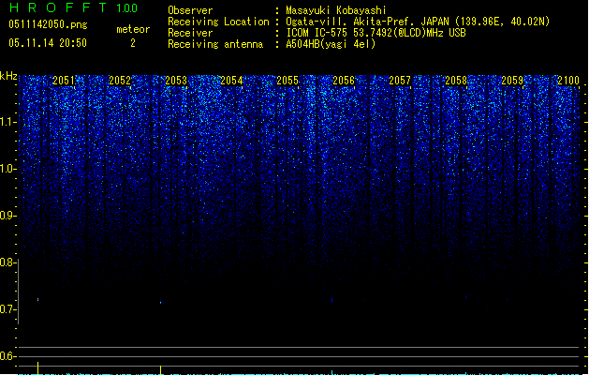Screen dimensions: 589x375
Task: Click the 1.1 kHz axis label
Action: pos(8,122)
